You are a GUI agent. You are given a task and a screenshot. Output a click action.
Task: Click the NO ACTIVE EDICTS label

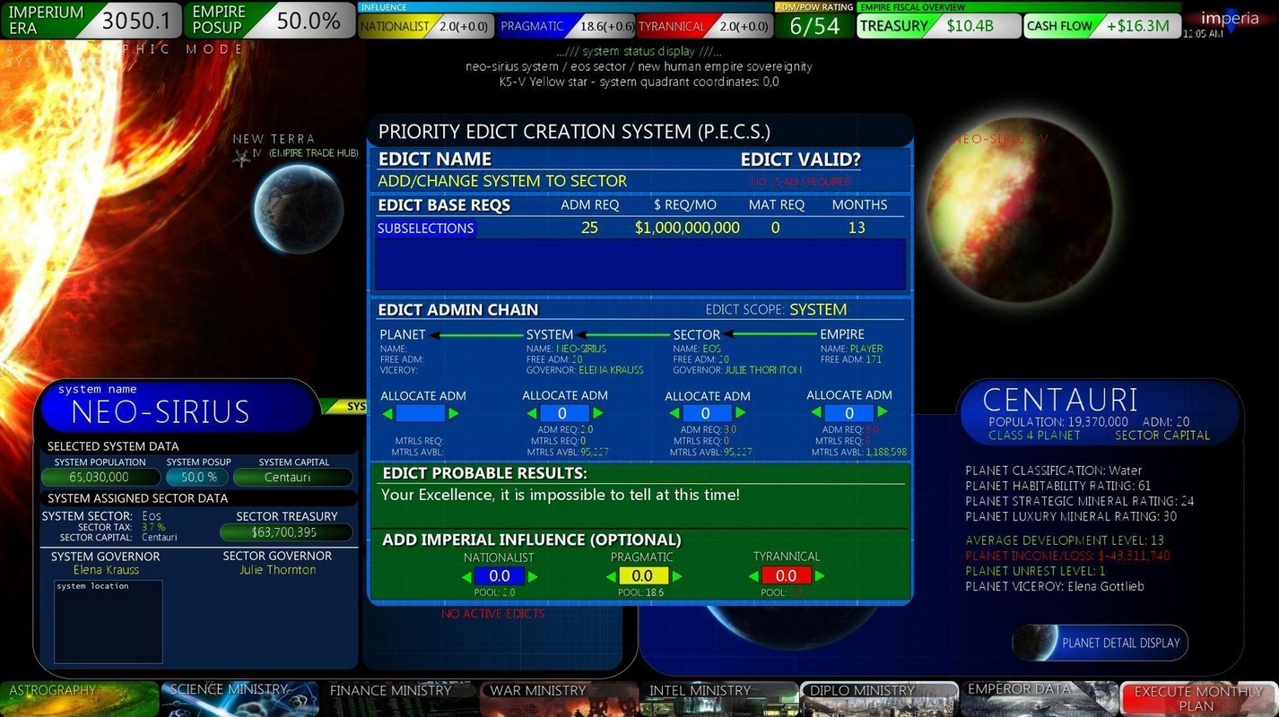pyautogui.click(x=492, y=614)
